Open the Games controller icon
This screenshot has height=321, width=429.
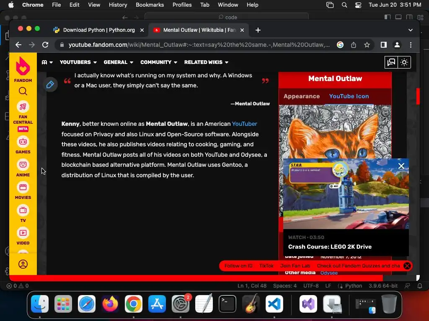23,142
